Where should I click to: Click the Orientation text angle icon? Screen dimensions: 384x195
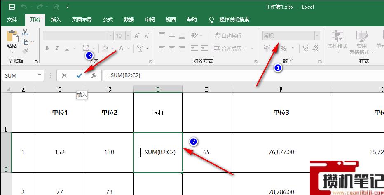[x=194, y=35]
